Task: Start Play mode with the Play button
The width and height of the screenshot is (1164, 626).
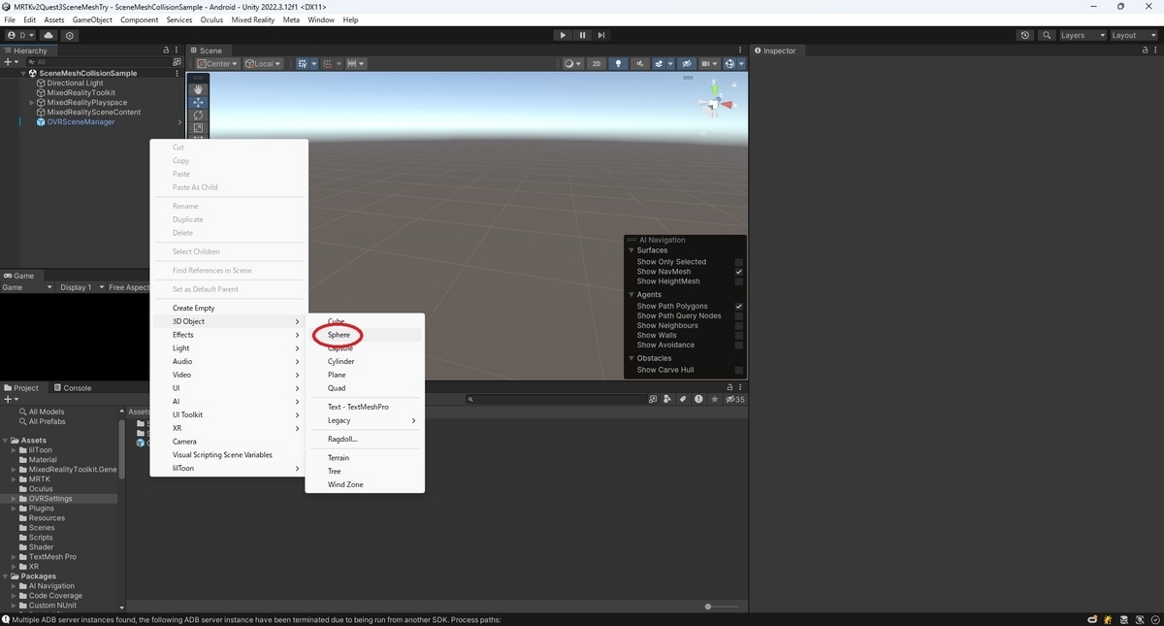Action: (x=563, y=35)
